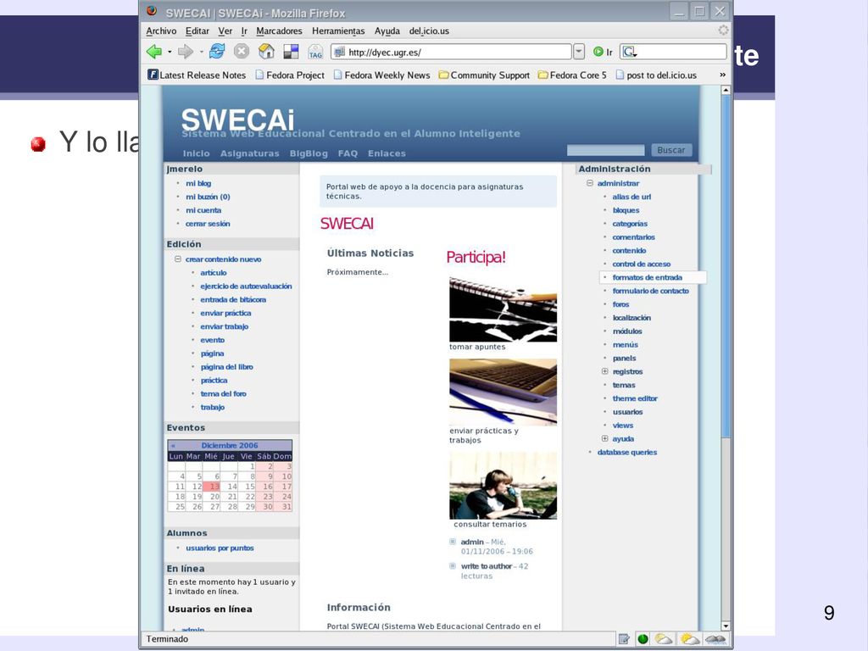Click the tomar apuntes notebook thumbnail
The height and width of the screenshot is (651, 868).
tap(503, 309)
